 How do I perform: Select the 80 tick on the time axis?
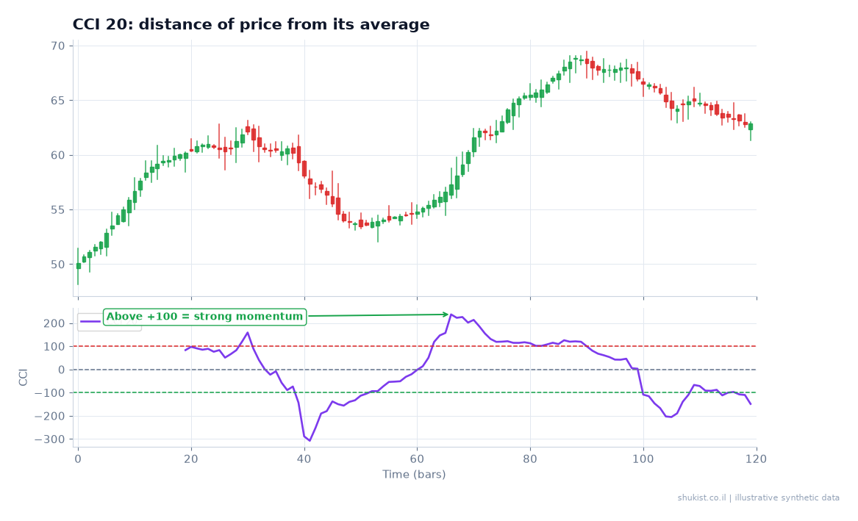pyautogui.click(x=530, y=459)
